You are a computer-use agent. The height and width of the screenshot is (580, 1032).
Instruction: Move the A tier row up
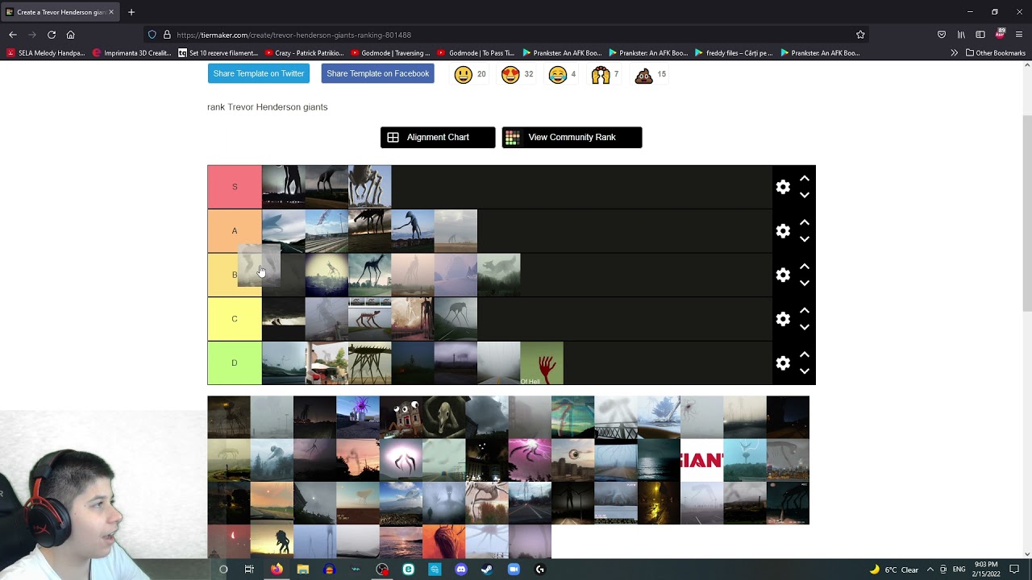805,222
